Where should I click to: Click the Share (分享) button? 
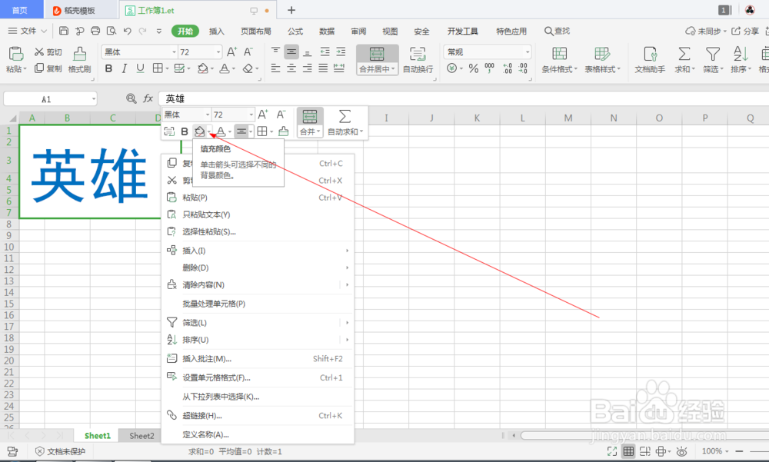745,31
